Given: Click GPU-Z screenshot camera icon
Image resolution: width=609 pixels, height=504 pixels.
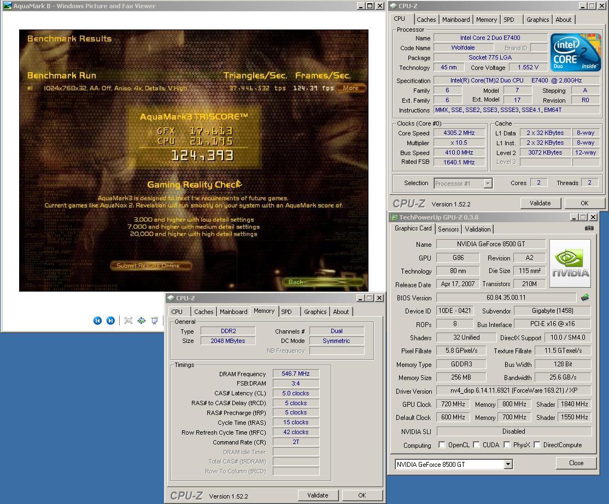Looking at the screenshot, I should (x=589, y=228).
